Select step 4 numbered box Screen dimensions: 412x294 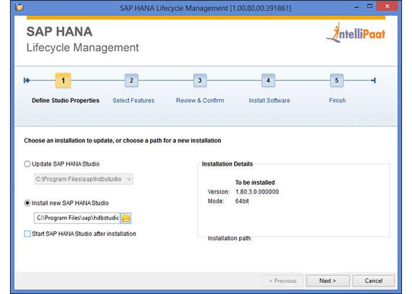click(x=268, y=81)
